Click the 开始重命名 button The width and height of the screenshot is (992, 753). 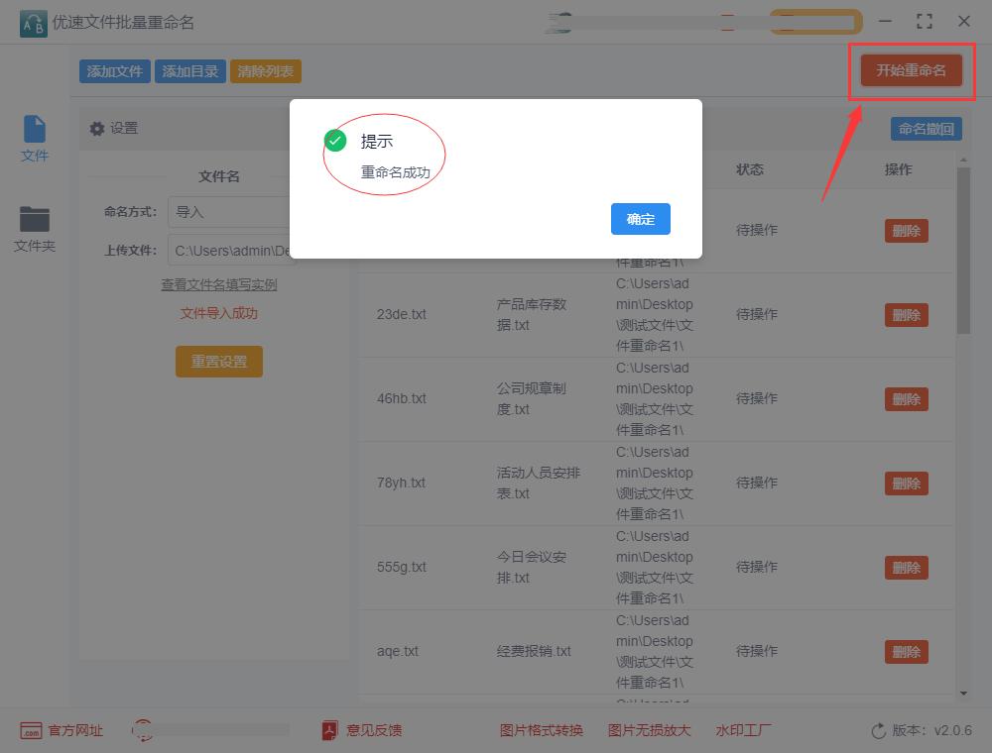911,70
